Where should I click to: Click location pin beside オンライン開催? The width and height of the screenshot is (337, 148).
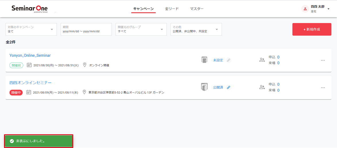85,65
